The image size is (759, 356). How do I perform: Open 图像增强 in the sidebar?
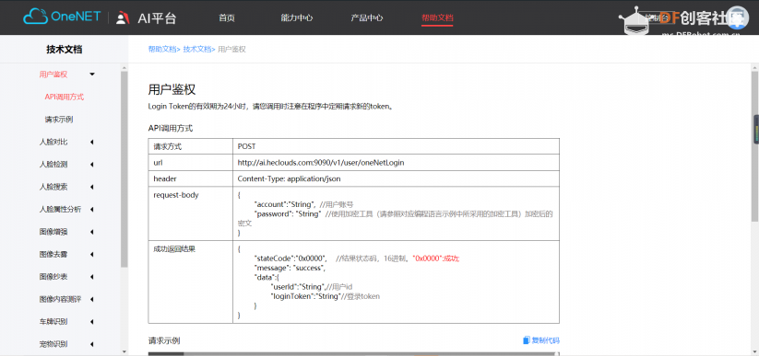point(53,232)
